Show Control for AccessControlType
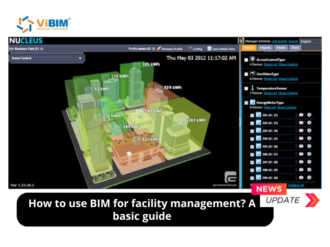Image resolution: width=330 pixels, height=247 pixels. click(288, 65)
